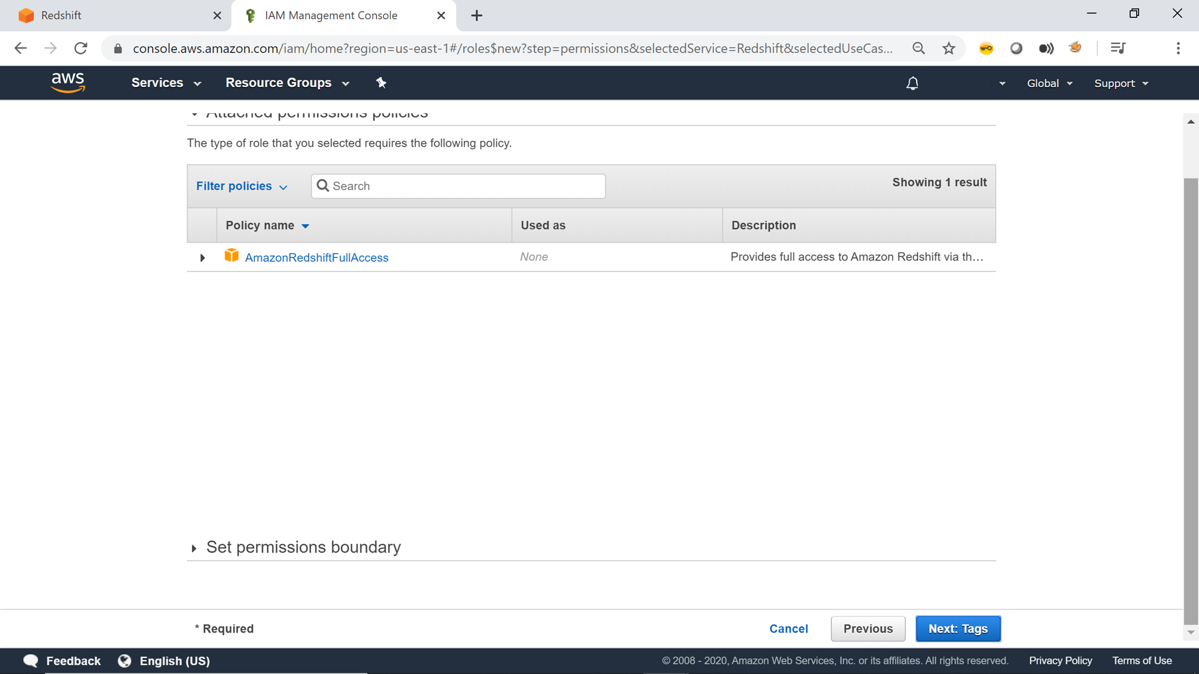Screen dimensions: 1199x674
Task: Click the AWS logo home icon
Action: (68, 83)
